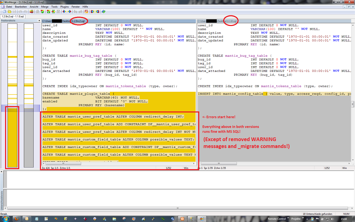Viewport: 355px width, 222px height.
Task: Copy difference to right pane icon
Action: tap(65, 11)
